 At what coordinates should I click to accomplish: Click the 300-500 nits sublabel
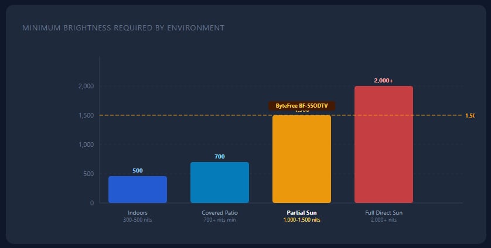(138, 220)
